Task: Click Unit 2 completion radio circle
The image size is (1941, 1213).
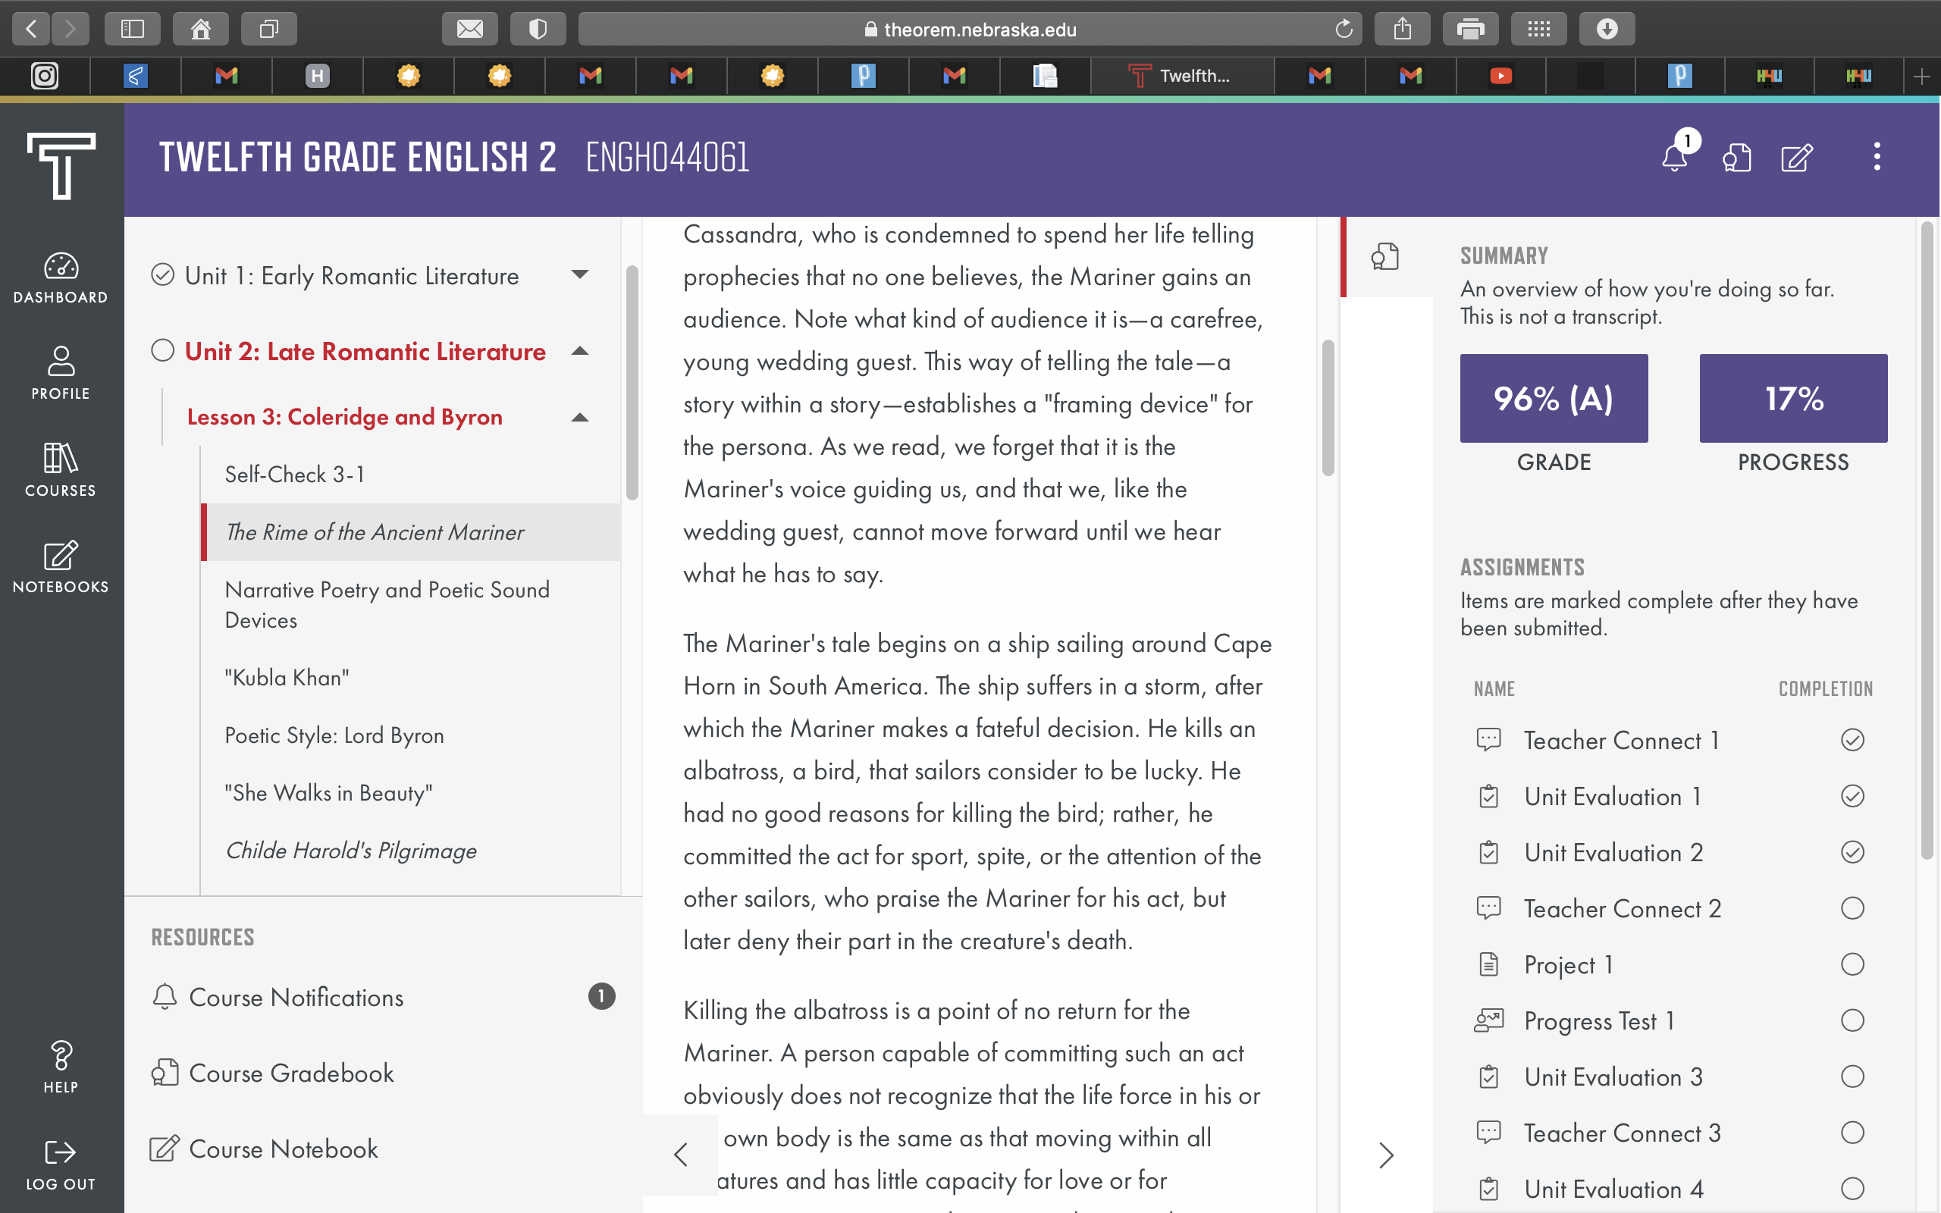Action: [163, 350]
